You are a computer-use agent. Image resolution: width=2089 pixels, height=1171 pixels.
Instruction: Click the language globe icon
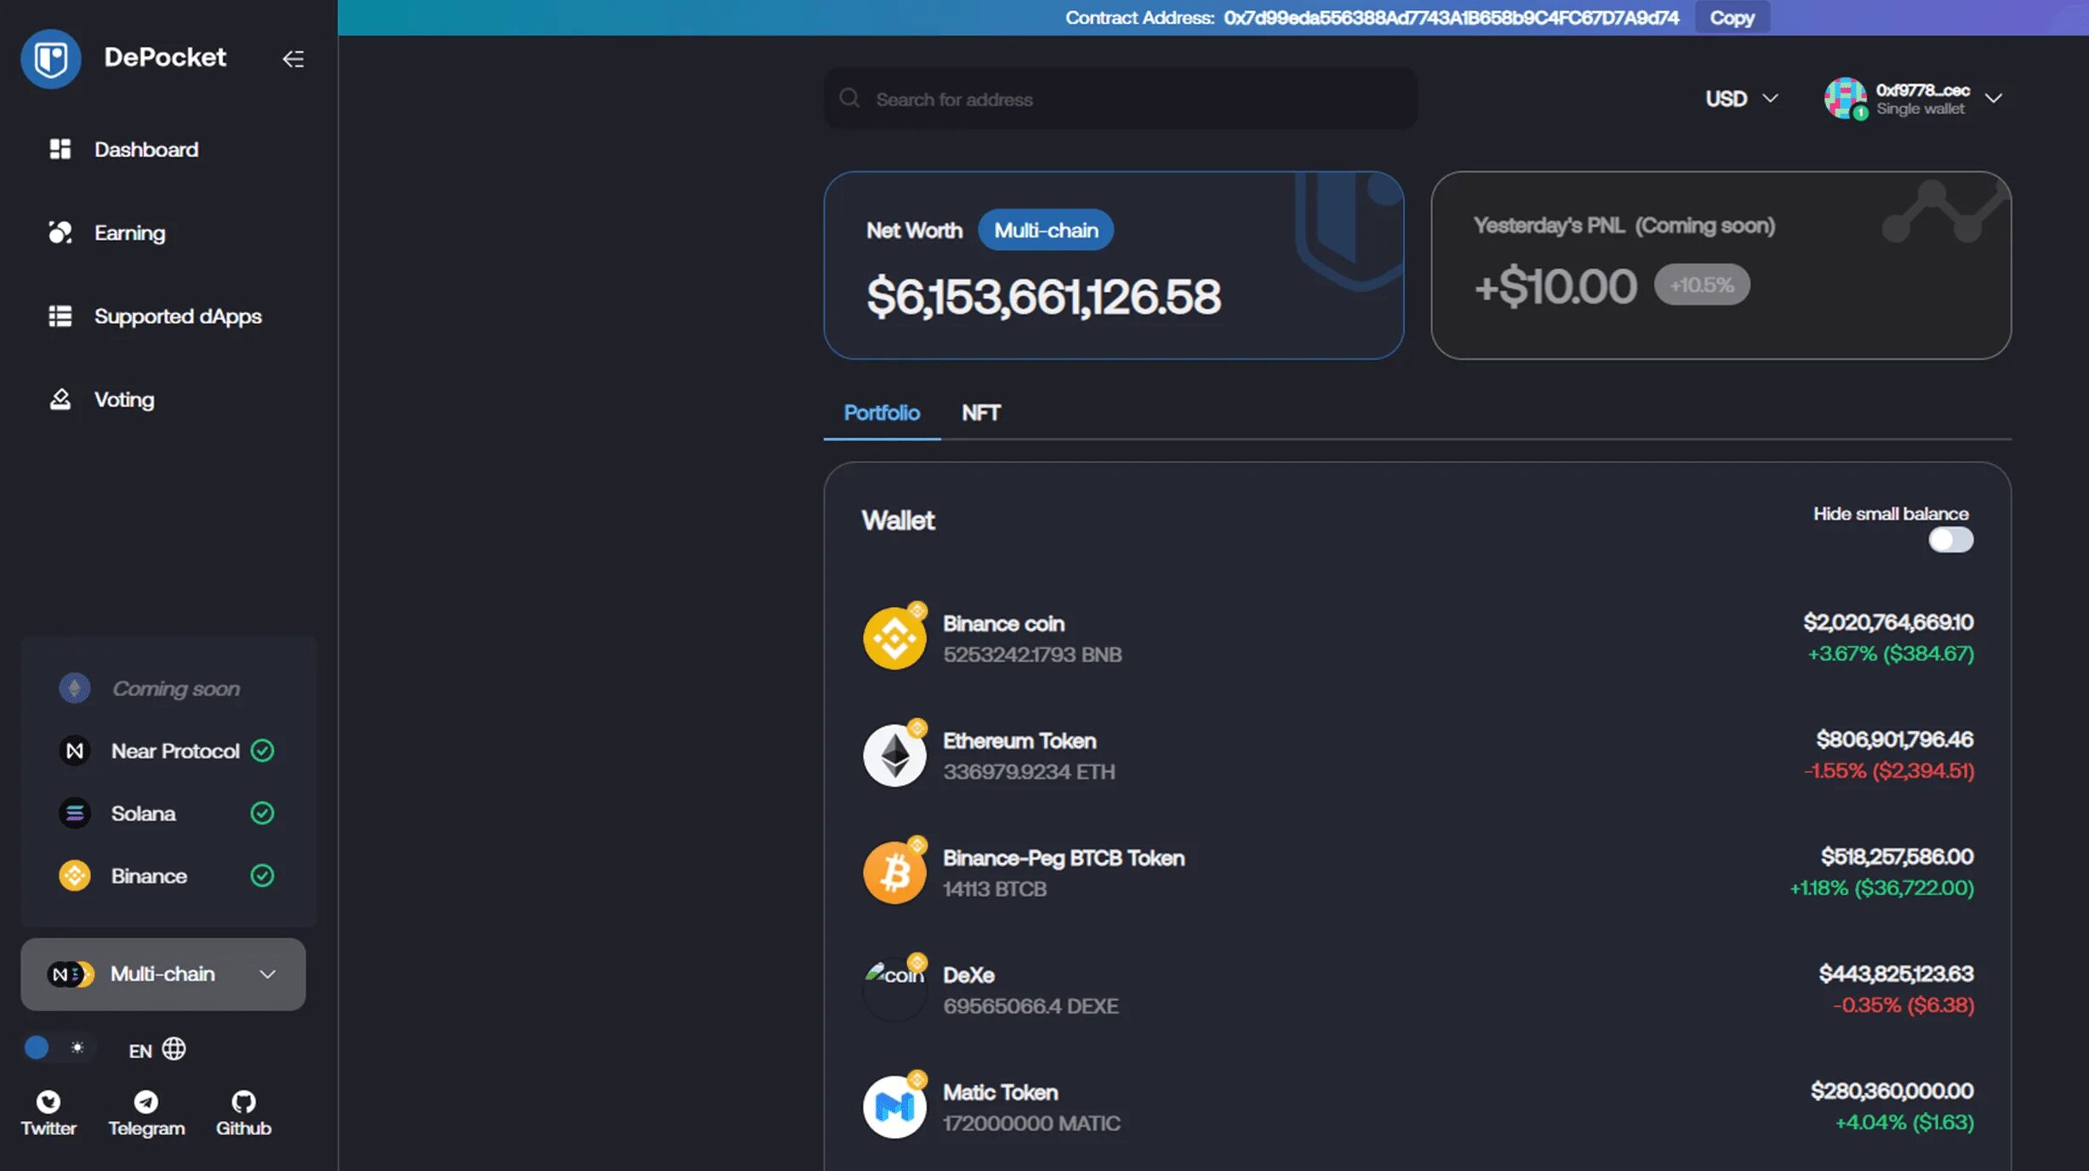[x=174, y=1049]
